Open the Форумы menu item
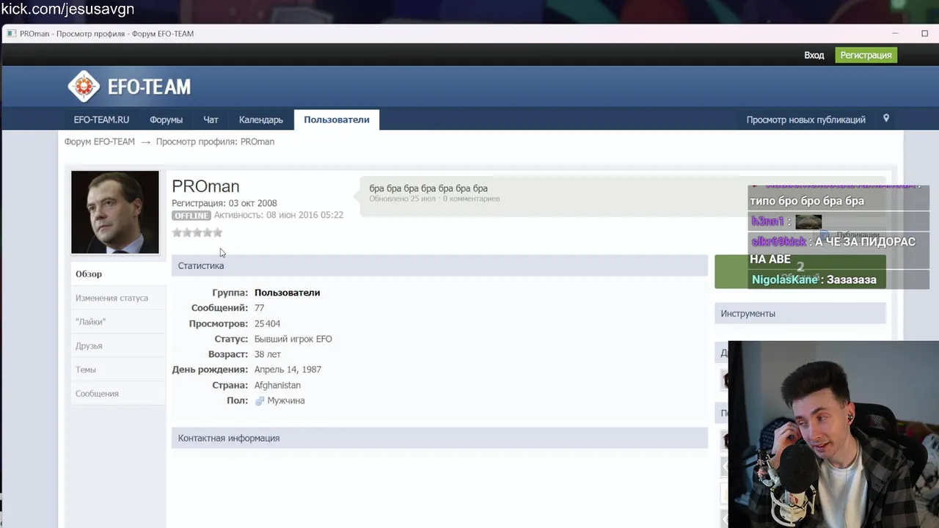 [166, 120]
